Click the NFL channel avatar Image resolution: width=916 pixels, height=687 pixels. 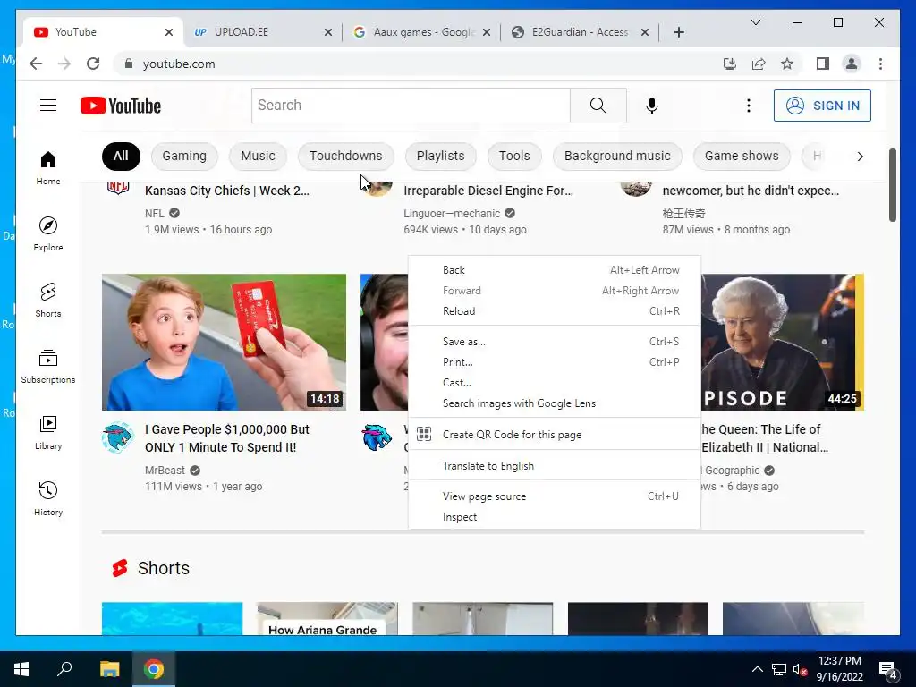[117, 187]
